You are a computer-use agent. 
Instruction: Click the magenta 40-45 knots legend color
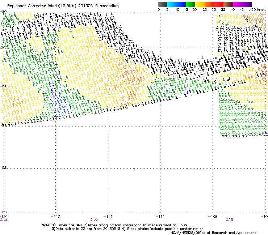click(x=238, y=4)
